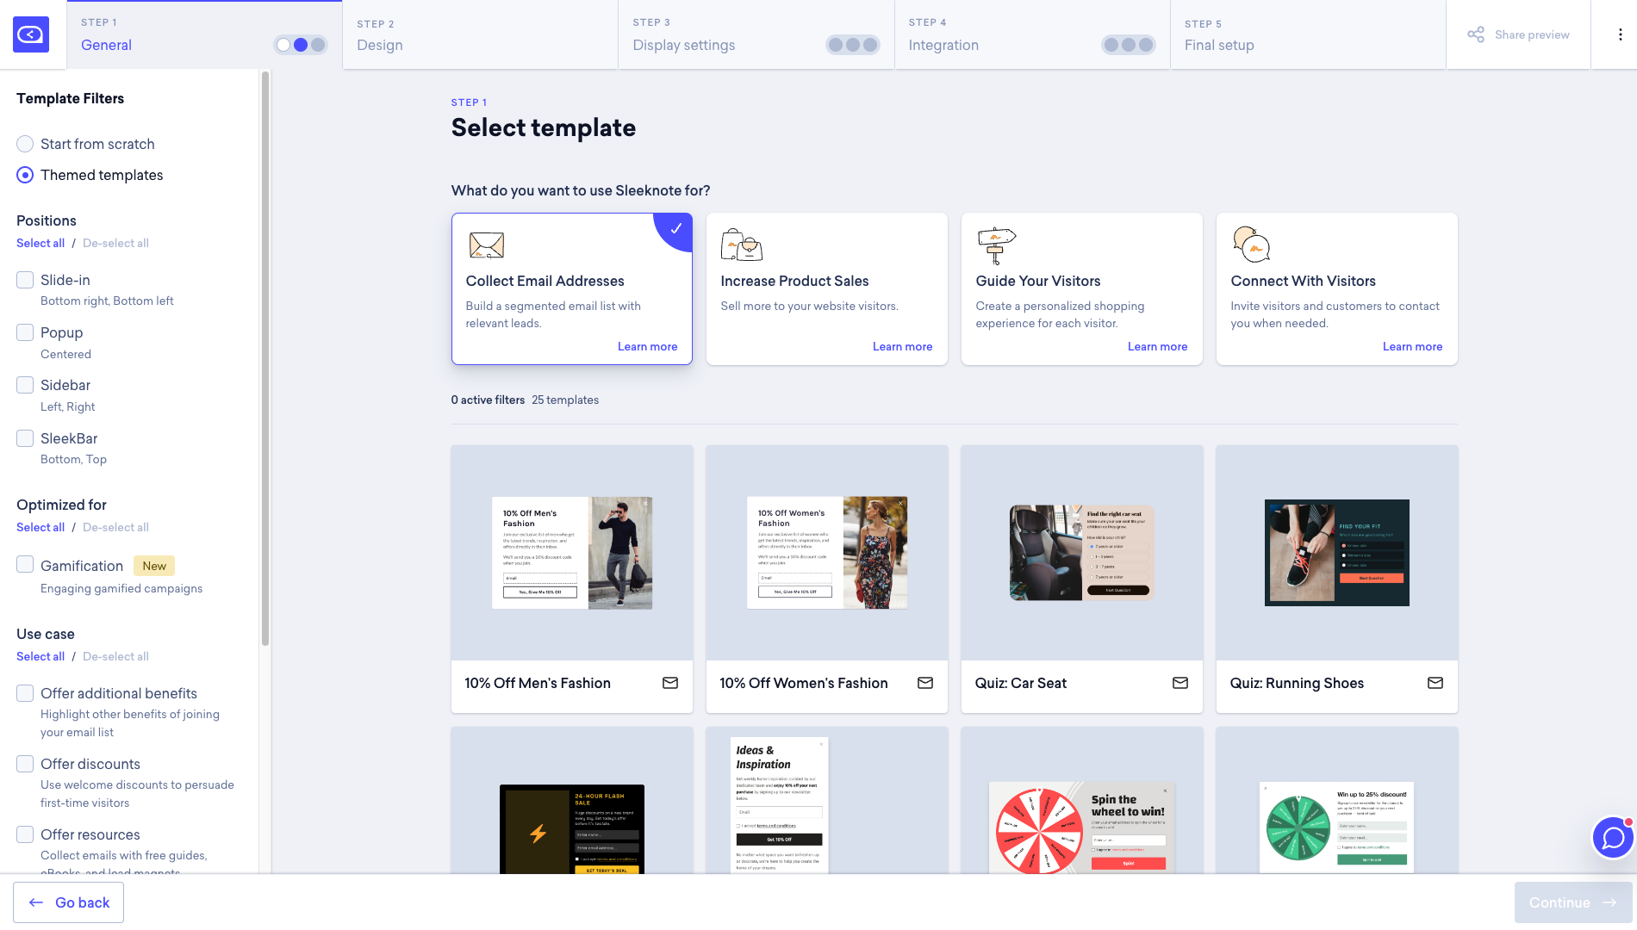1637x930 pixels.
Task: Click the Share preview icon
Action: pyautogui.click(x=1476, y=34)
